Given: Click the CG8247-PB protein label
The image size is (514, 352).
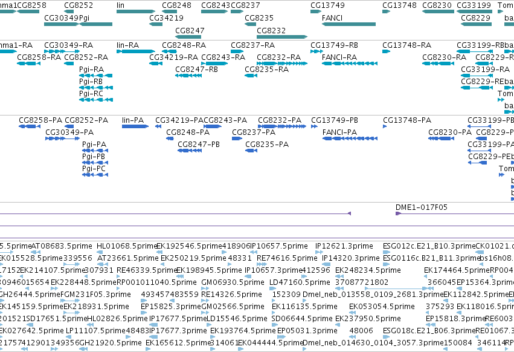Looking at the screenshot, I should click(199, 145).
